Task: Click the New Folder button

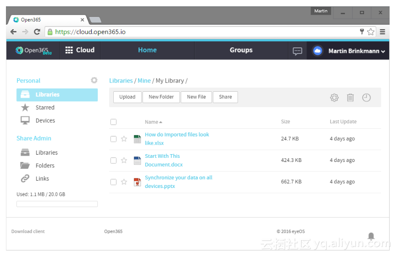Action: pos(161,97)
